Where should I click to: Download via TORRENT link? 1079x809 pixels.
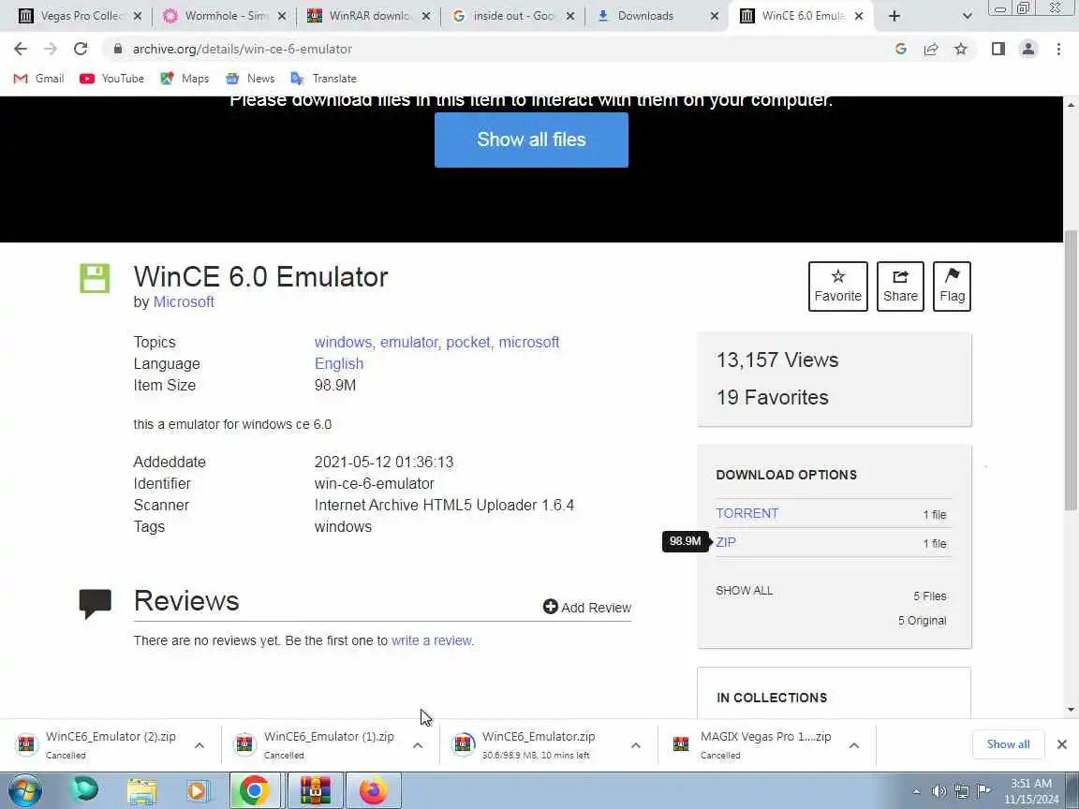[x=747, y=513]
